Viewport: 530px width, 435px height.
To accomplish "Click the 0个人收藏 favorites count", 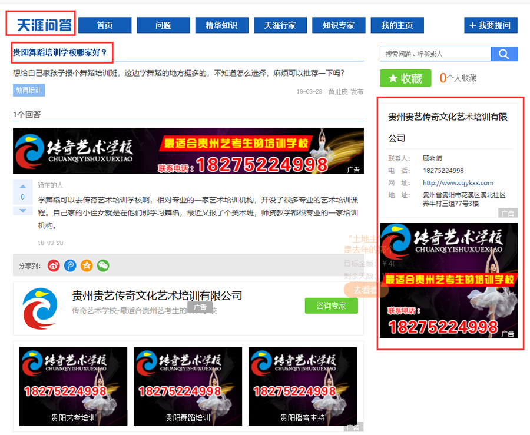I will 458,78.
